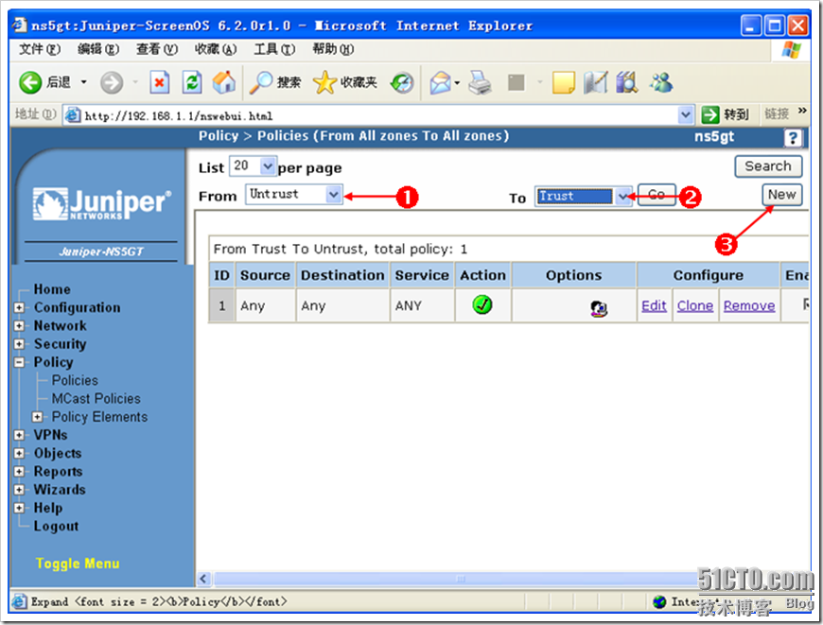Refresh the page with green arrows icon
Image resolution: width=823 pixels, height=625 pixels.
point(192,82)
